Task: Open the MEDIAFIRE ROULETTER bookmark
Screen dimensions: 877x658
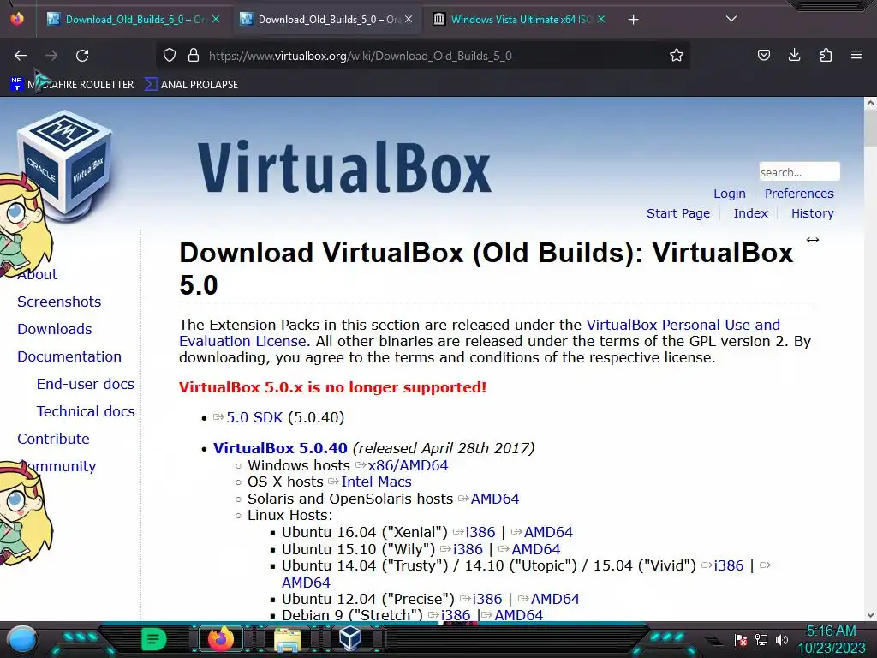Action: coord(72,85)
